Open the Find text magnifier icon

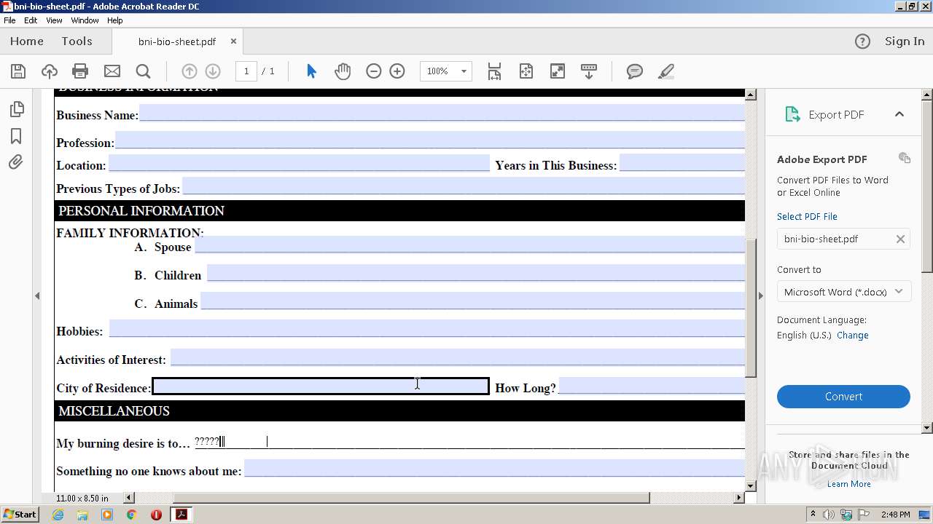[144, 71]
